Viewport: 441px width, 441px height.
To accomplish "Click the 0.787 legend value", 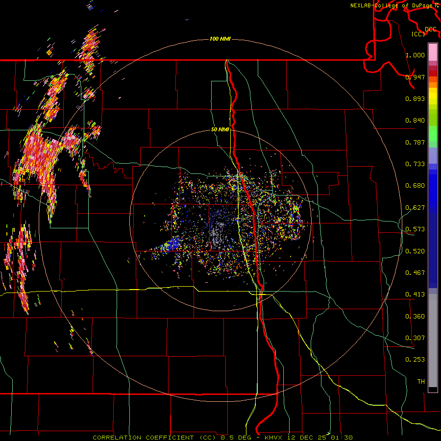I will click(x=415, y=142).
